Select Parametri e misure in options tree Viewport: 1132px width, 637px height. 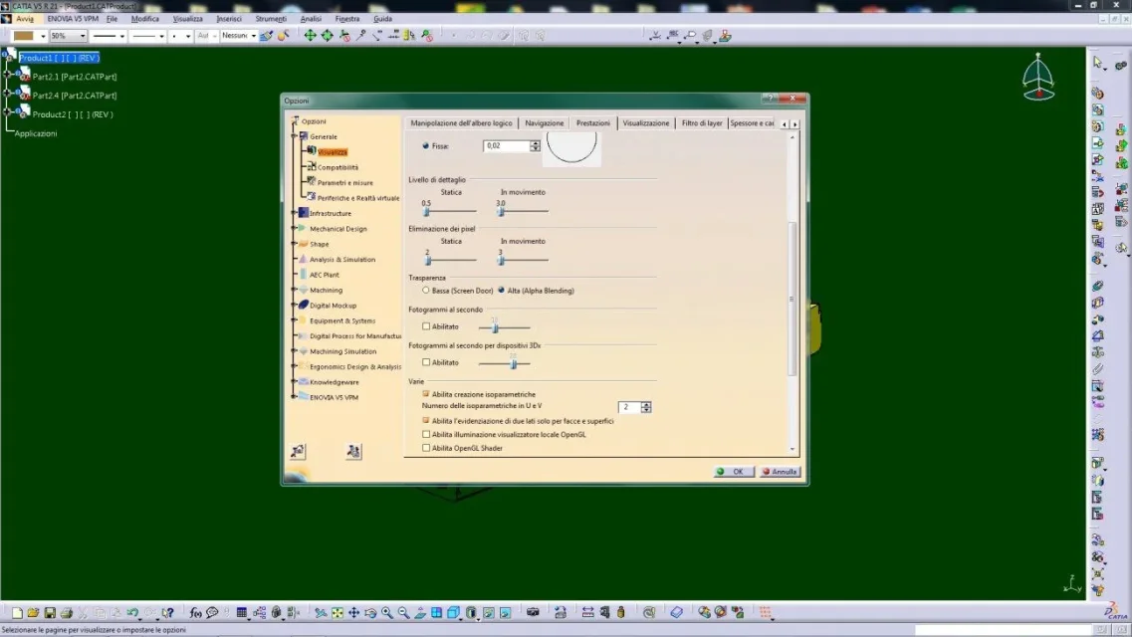(345, 182)
